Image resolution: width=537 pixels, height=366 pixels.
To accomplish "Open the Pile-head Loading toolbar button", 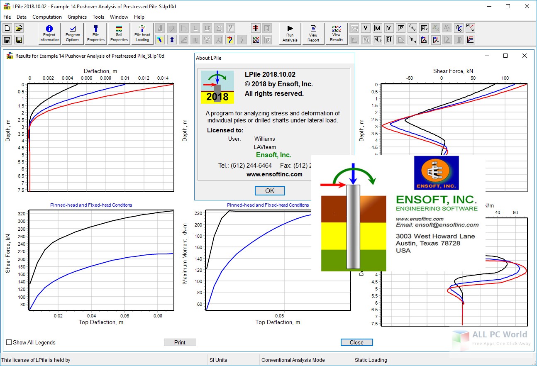I will click(142, 34).
